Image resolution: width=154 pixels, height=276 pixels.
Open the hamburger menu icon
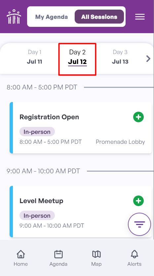[140, 17]
